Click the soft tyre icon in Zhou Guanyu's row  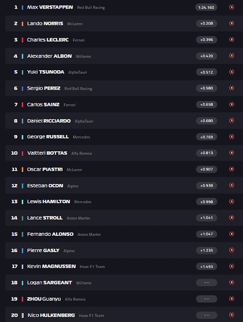click(232, 299)
